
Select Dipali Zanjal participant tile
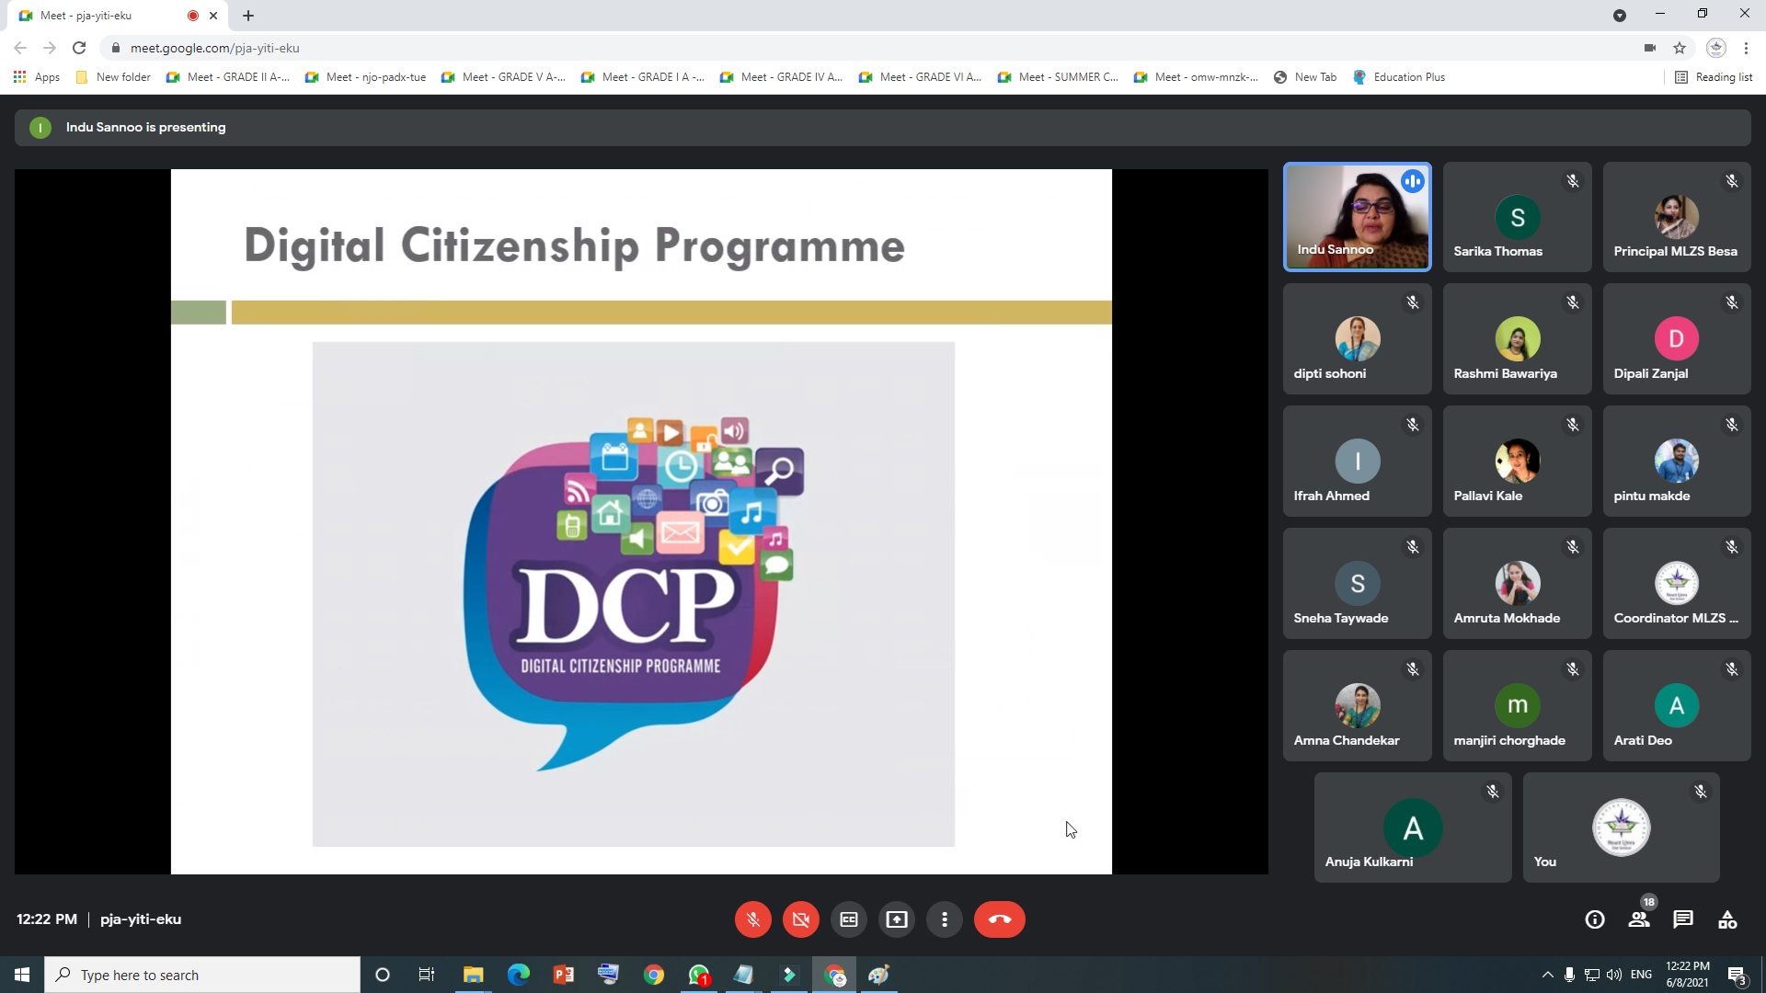[x=1676, y=339]
